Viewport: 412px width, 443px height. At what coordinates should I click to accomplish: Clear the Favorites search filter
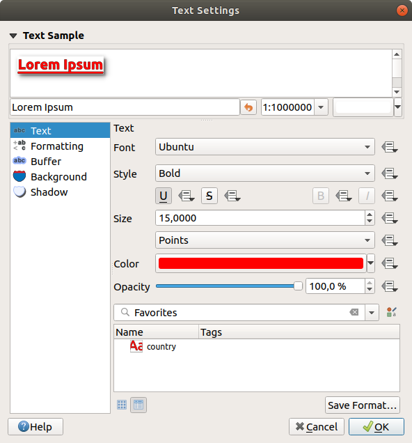[354, 312]
